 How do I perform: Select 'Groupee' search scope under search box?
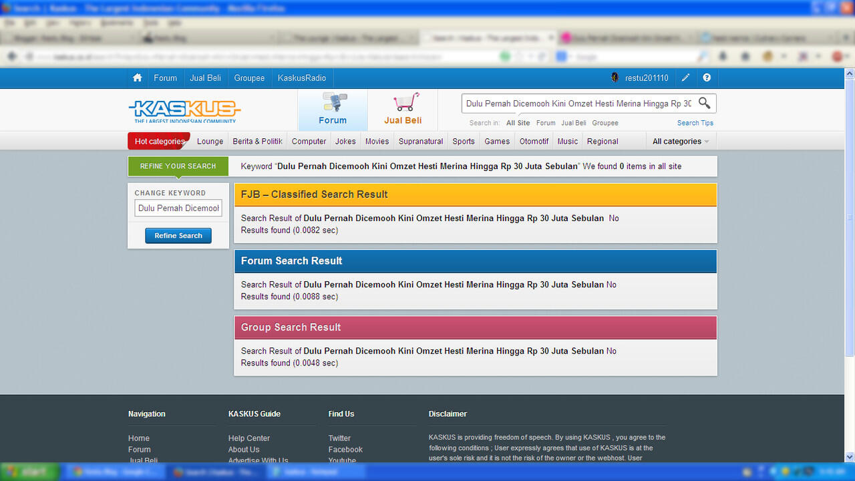[605, 123]
